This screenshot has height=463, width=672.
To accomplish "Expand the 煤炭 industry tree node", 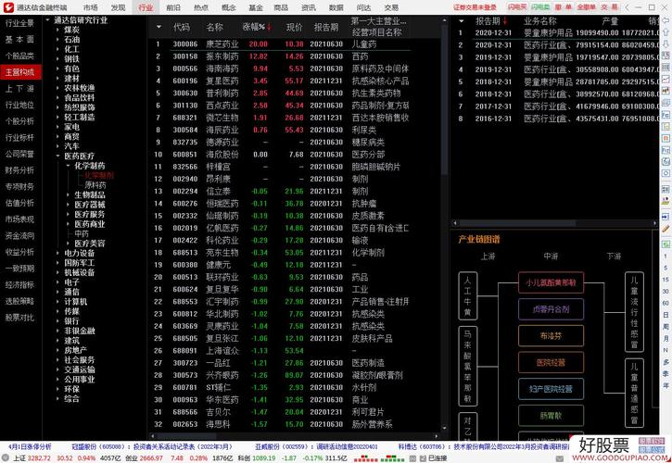I will 57,30.
